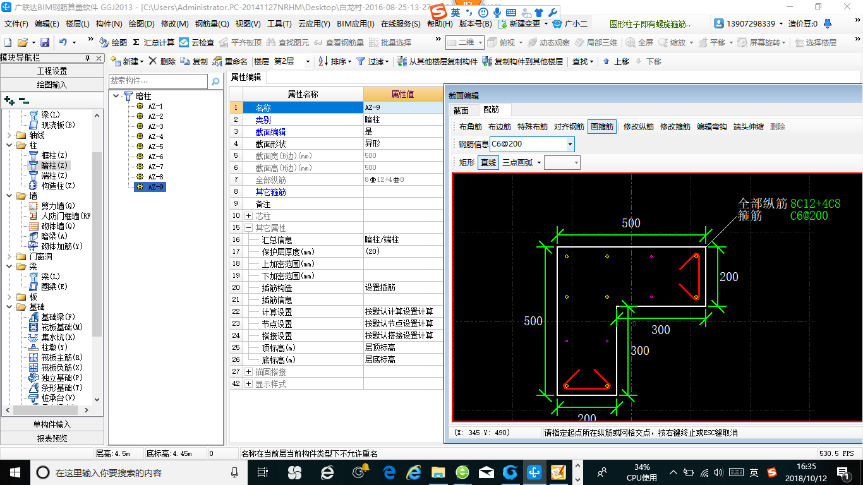Open BIM应用(I) menu
The image size is (863, 485).
point(356,24)
